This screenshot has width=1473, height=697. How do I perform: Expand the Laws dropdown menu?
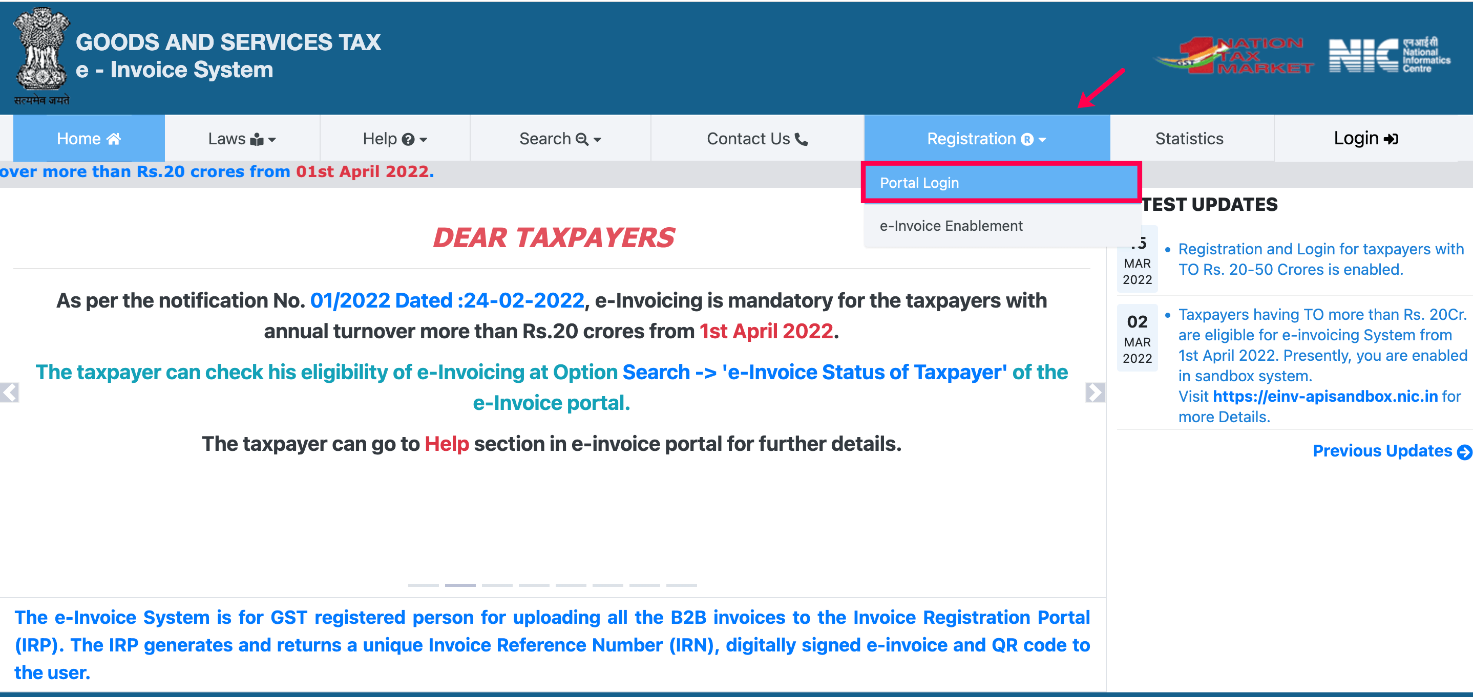pos(239,138)
